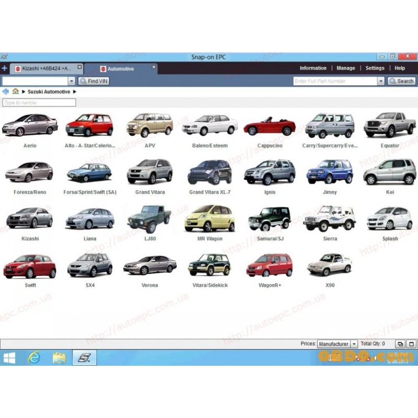Select the Alto - A-Star/Celerio car image
This screenshot has height=418, width=418.
click(89, 125)
